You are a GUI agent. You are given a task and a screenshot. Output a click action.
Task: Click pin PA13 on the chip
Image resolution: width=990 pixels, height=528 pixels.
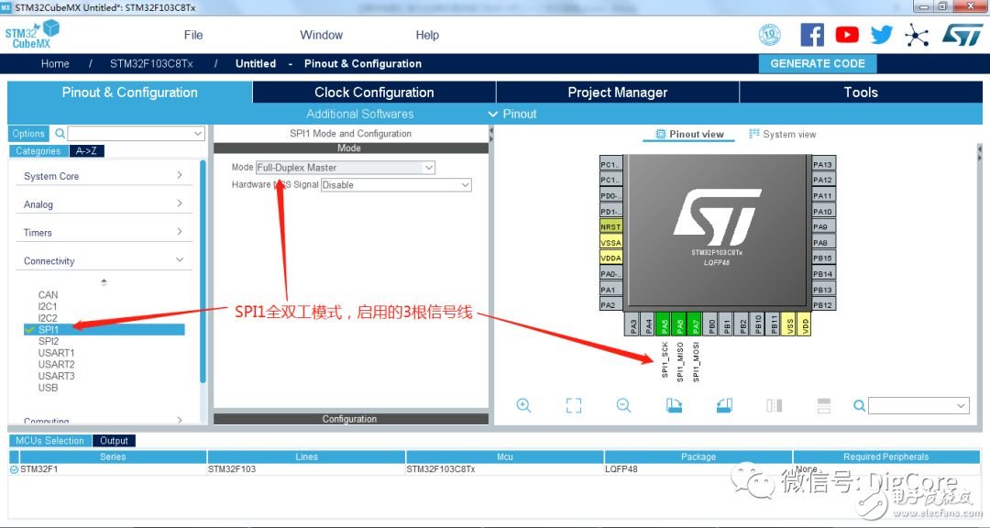823,164
